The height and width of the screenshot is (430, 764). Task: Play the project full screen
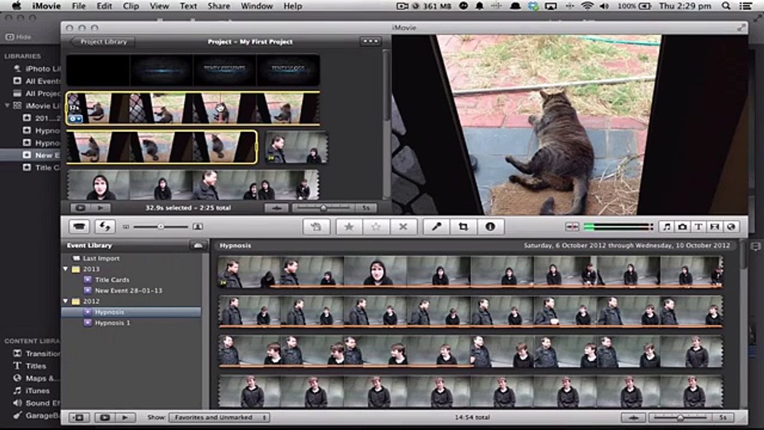[79, 208]
